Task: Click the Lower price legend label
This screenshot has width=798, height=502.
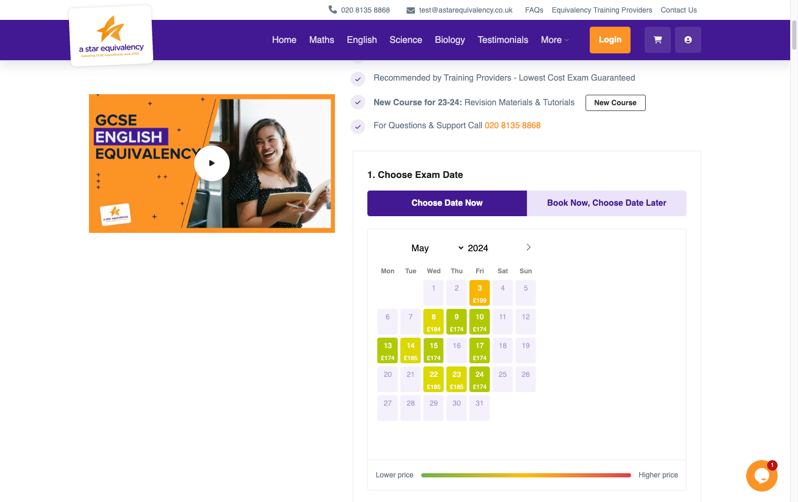Action: [395, 475]
